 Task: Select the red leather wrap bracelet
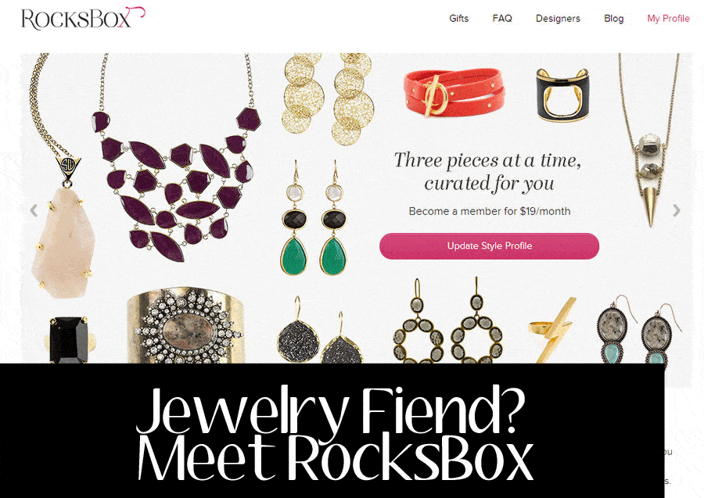(x=454, y=93)
